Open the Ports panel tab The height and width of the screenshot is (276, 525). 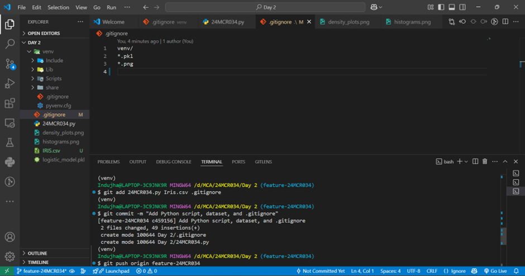238,162
